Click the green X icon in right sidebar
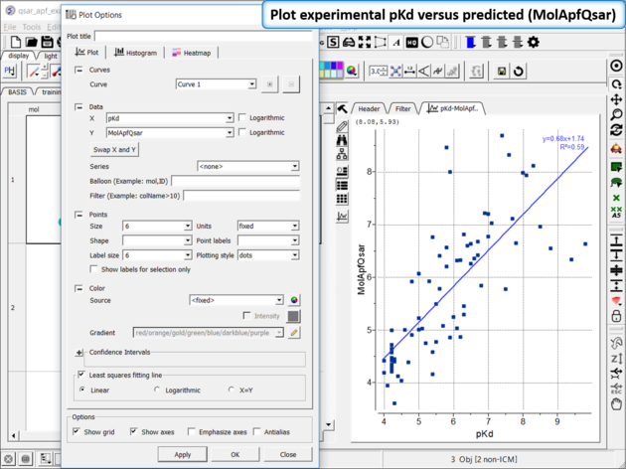The image size is (626, 469). pos(616,198)
